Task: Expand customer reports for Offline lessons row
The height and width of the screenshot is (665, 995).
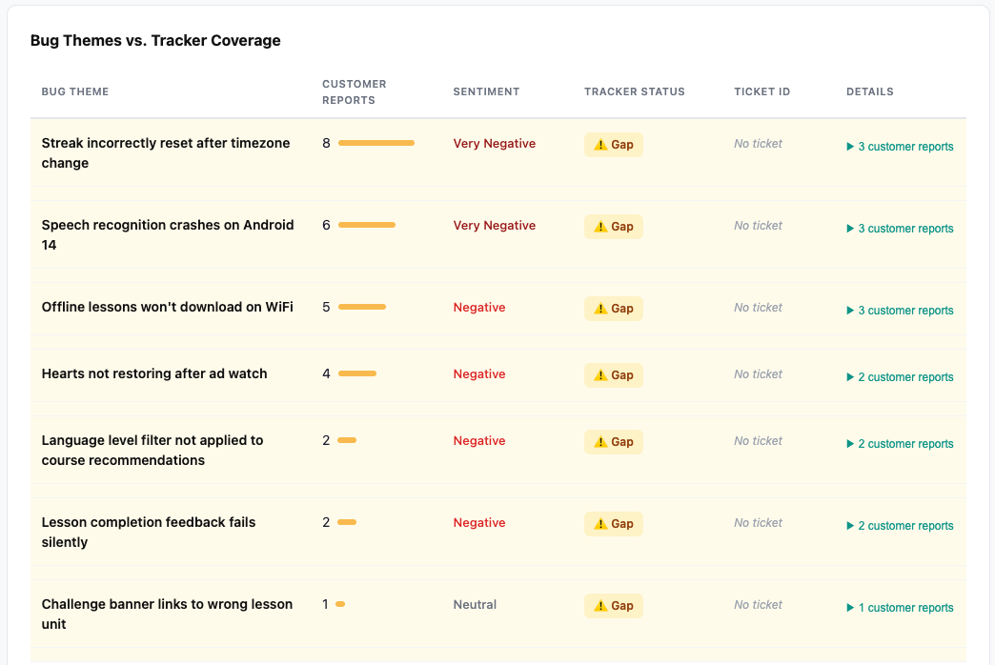Action: (x=900, y=311)
